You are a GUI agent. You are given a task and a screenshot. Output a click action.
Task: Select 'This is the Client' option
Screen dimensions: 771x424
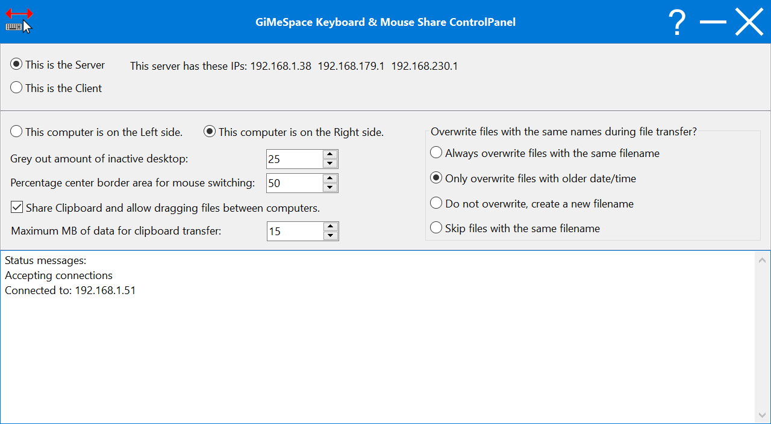[57, 88]
